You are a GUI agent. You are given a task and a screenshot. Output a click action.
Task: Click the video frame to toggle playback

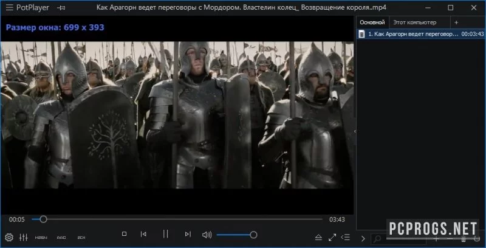pos(177,115)
